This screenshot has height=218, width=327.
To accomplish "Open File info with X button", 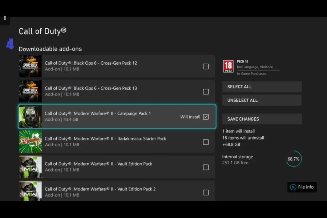I will tap(302, 187).
